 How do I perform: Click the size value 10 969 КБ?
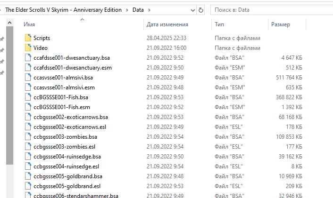click(290, 176)
